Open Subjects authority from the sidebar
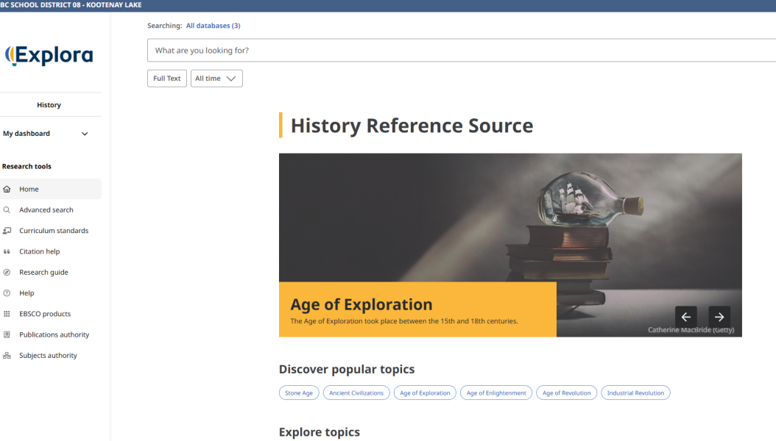This screenshot has width=776, height=441. (x=7, y=355)
